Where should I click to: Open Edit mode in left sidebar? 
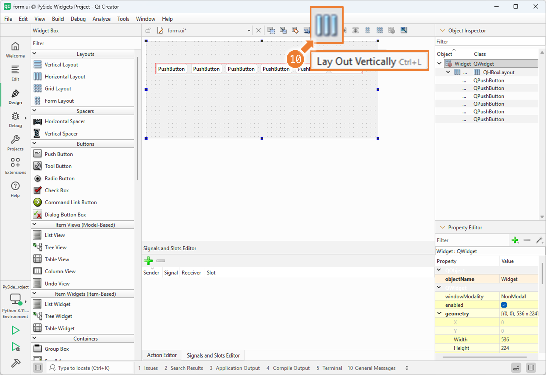[x=15, y=73]
